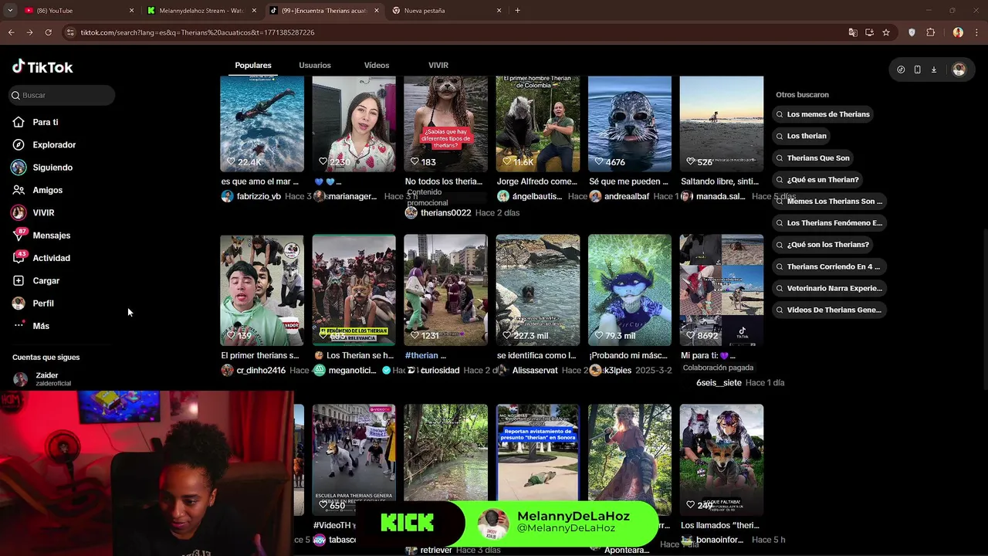988x556 pixels.
Task: Open the beach collage video with 8692 likes
Action: 722,290
